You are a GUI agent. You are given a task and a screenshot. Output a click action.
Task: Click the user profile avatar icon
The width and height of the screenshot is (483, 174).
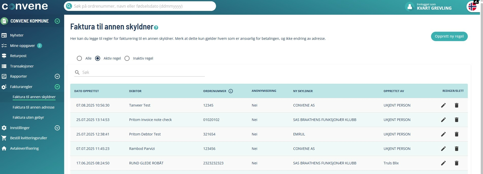coord(409,7)
